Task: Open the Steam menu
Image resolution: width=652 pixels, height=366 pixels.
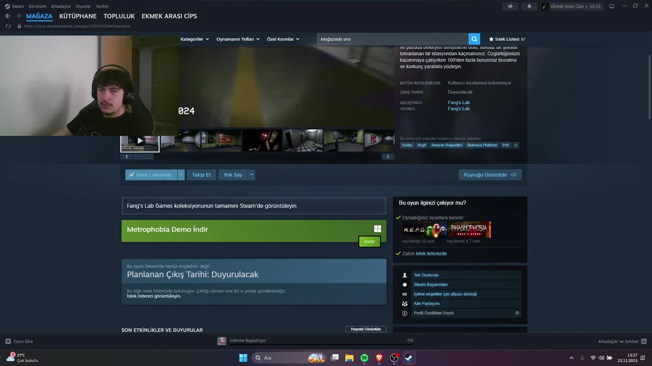Action: point(14,6)
